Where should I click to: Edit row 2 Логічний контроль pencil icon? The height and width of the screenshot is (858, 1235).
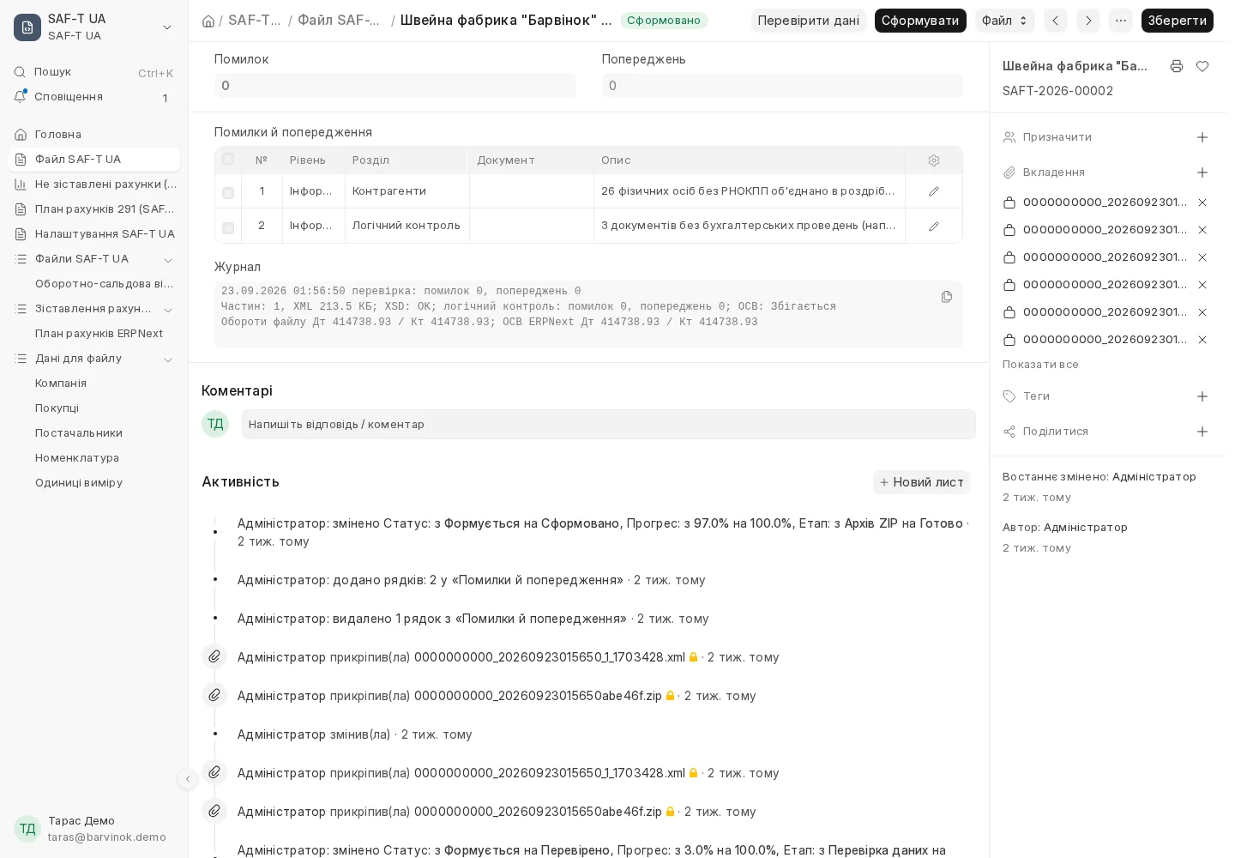click(934, 226)
